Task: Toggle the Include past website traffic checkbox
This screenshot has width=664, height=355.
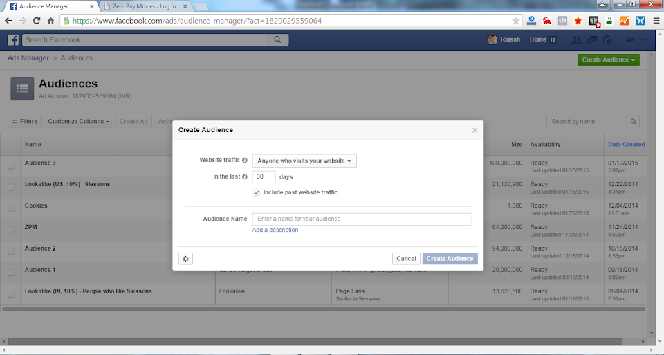Action: pos(257,192)
